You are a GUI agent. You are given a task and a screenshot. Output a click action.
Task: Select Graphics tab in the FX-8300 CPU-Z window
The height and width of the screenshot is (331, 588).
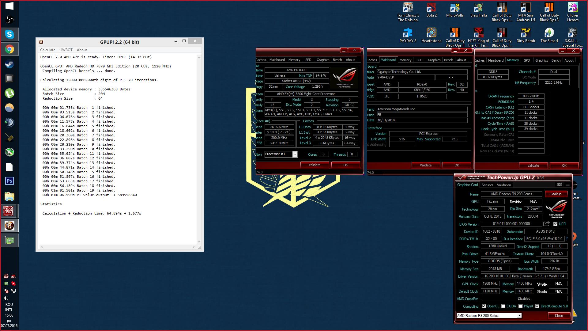pyautogui.click(x=323, y=60)
